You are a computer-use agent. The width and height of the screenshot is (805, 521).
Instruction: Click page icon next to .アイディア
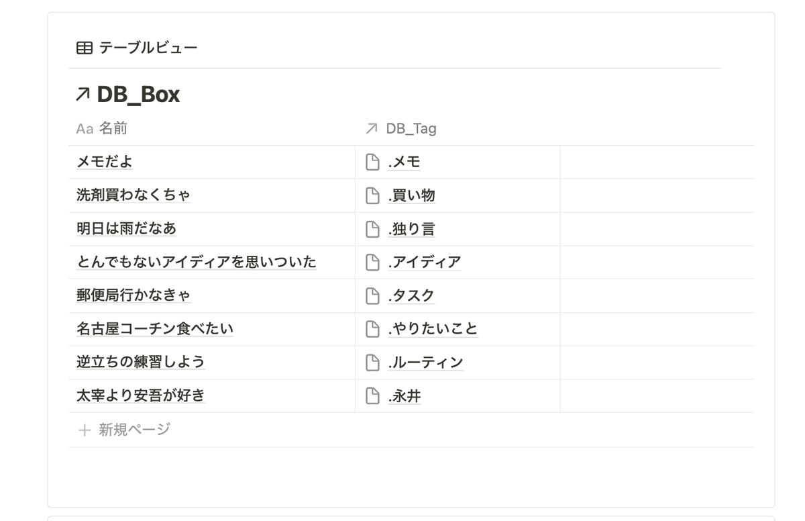pos(372,262)
